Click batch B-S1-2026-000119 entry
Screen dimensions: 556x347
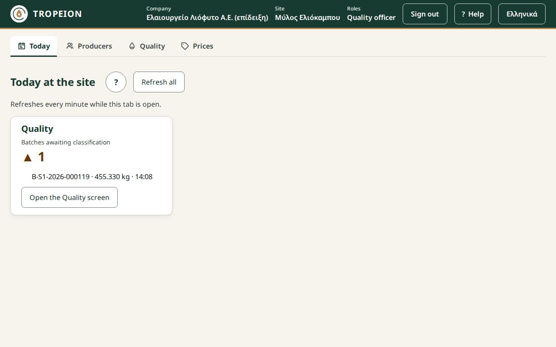pos(92,177)
